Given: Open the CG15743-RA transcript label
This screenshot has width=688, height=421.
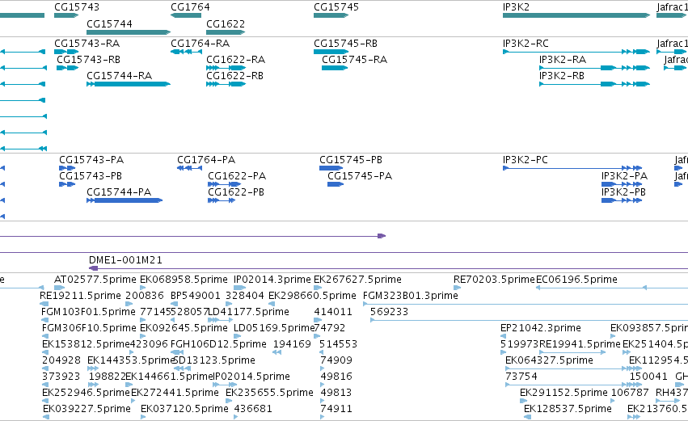Looking at the screenshot, I should pos(87,44).
